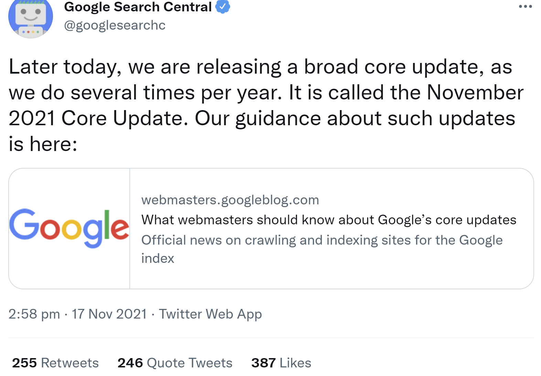Image resolution: width=541 pixels, height=376 pixels.
Task: View the 255 Retweets list
Action: [55, 363]
